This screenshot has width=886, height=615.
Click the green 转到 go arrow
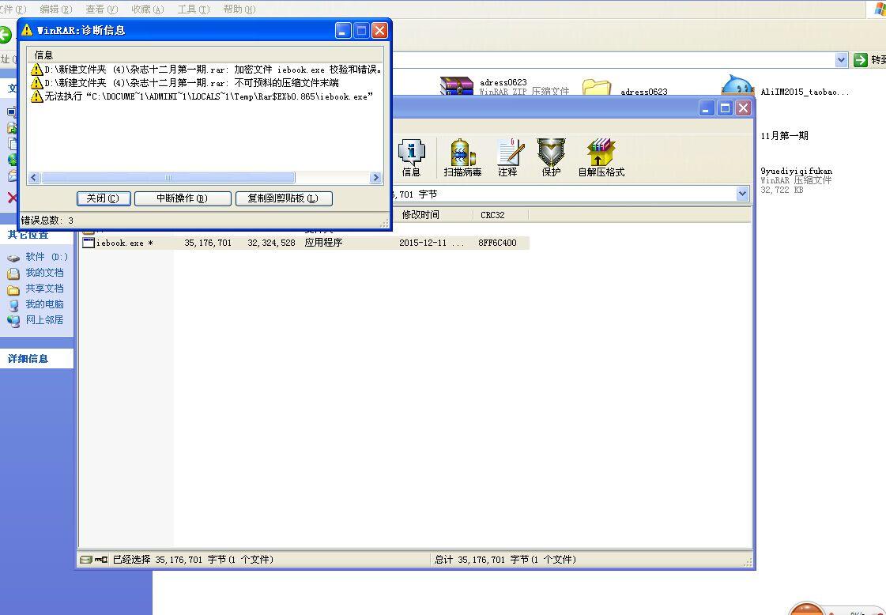pos(860,59)
